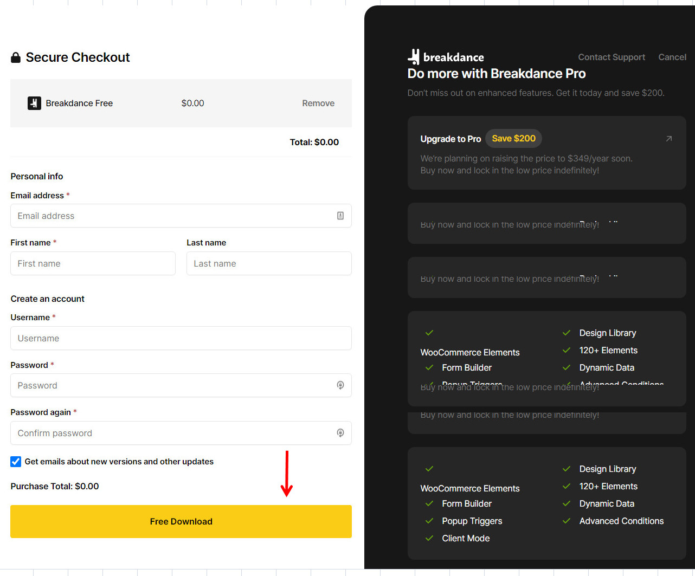Focus the Confirm password input field
The image size is (695, 576).
tap(181, 433)
